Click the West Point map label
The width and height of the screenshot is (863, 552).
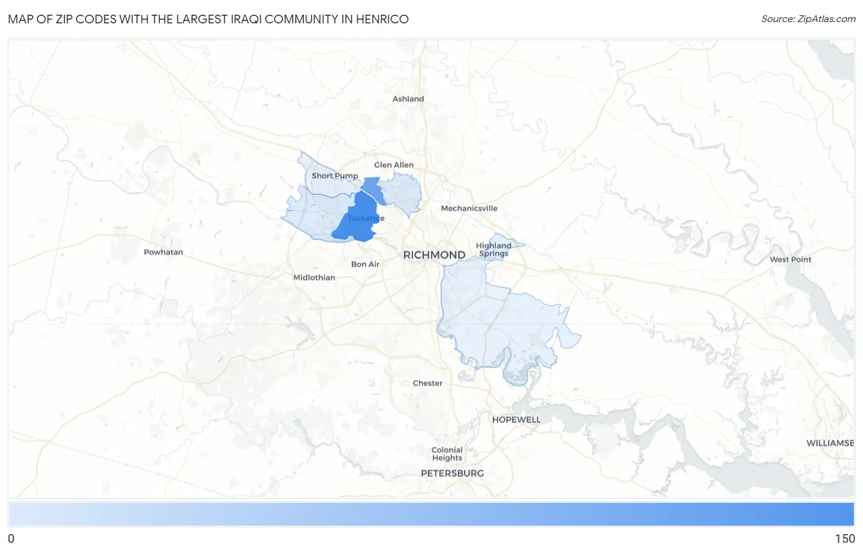tap(791, 259)
